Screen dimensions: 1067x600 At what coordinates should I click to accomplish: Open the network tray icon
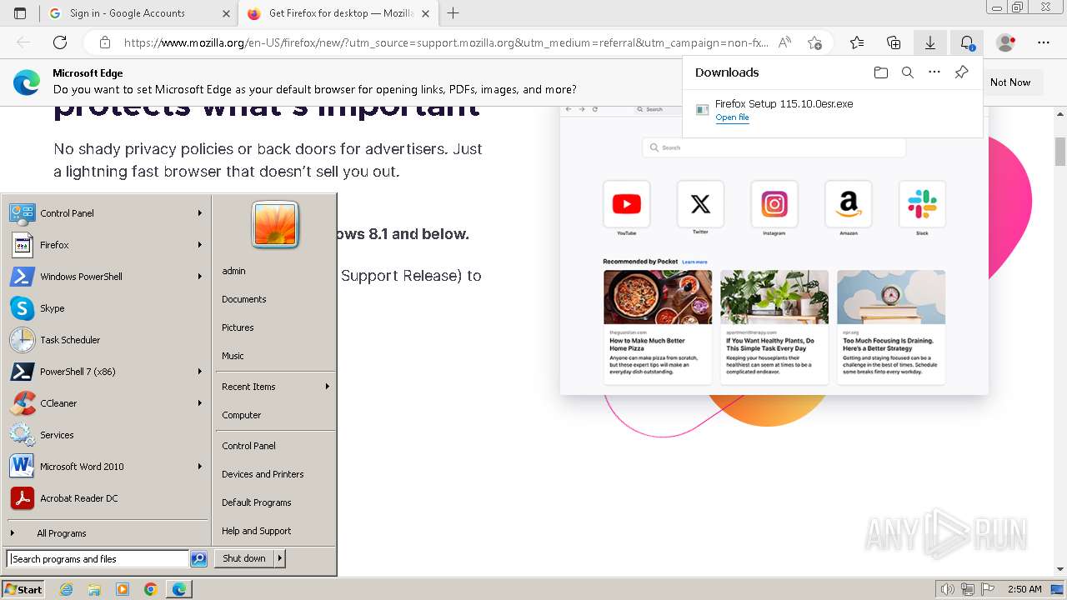[967, 589]
